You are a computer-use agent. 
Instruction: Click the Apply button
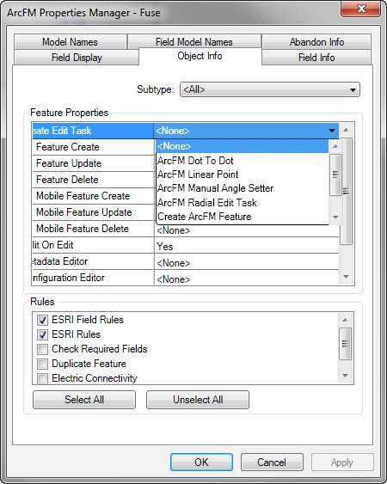pos(342,463)
